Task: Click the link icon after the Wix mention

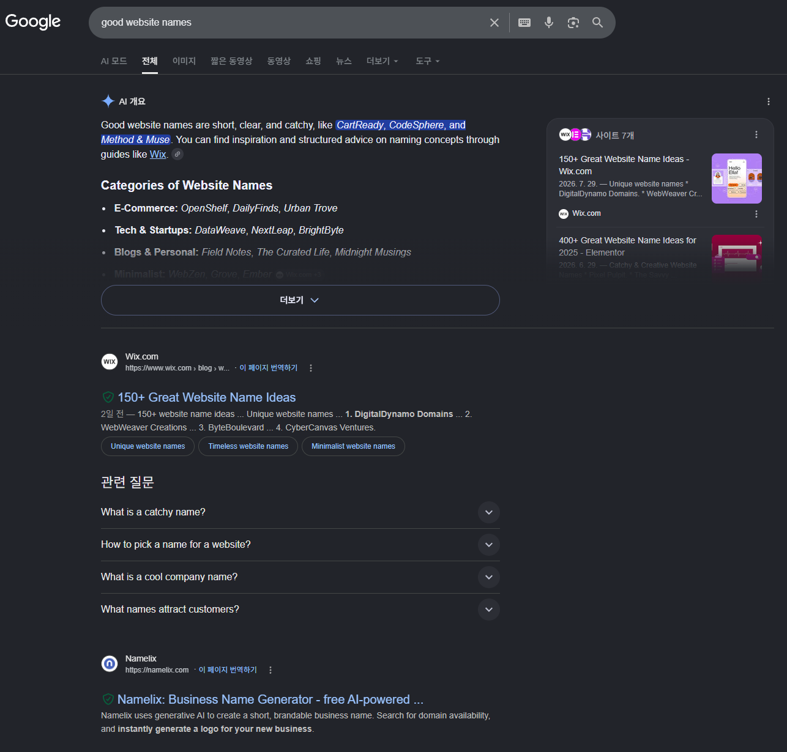Action: (x=177, y=154)
